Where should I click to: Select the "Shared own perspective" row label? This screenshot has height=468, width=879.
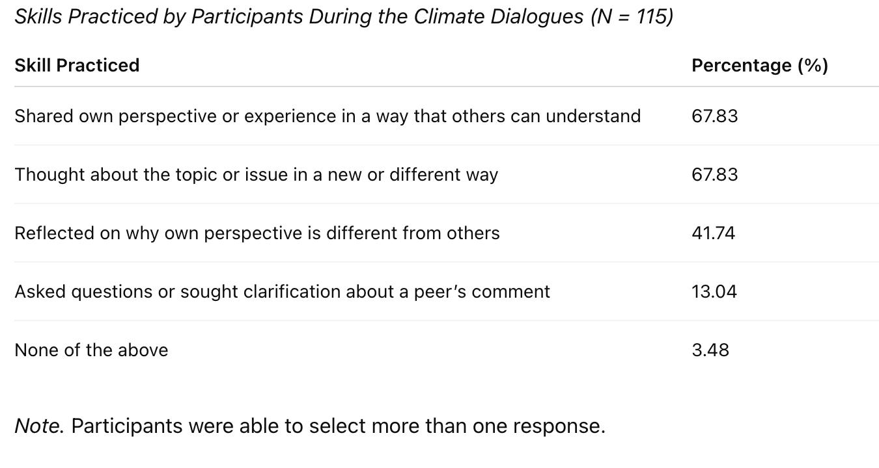[327, 116]
